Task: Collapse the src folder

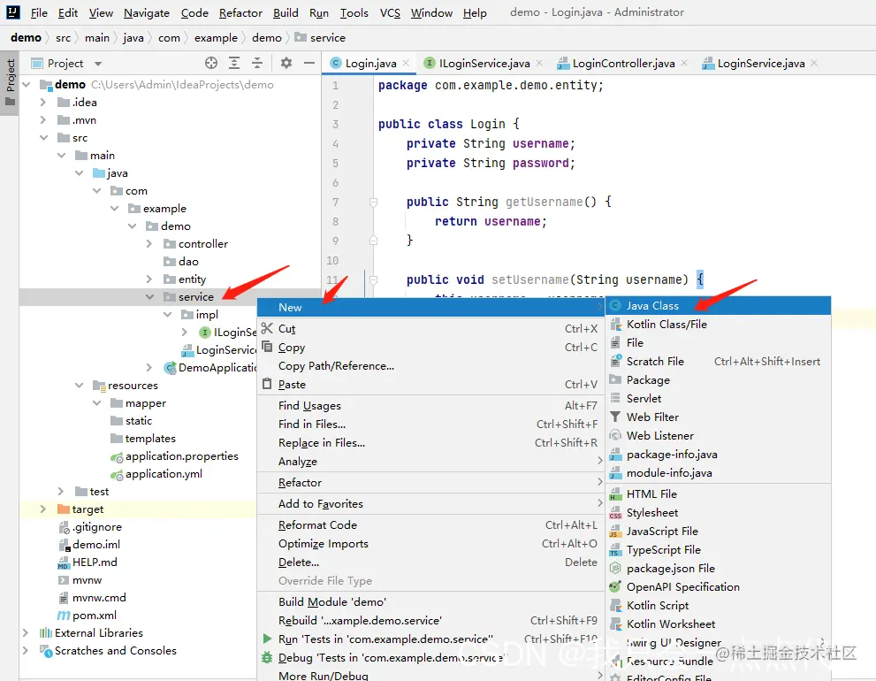Action: [x=43, y=138]
